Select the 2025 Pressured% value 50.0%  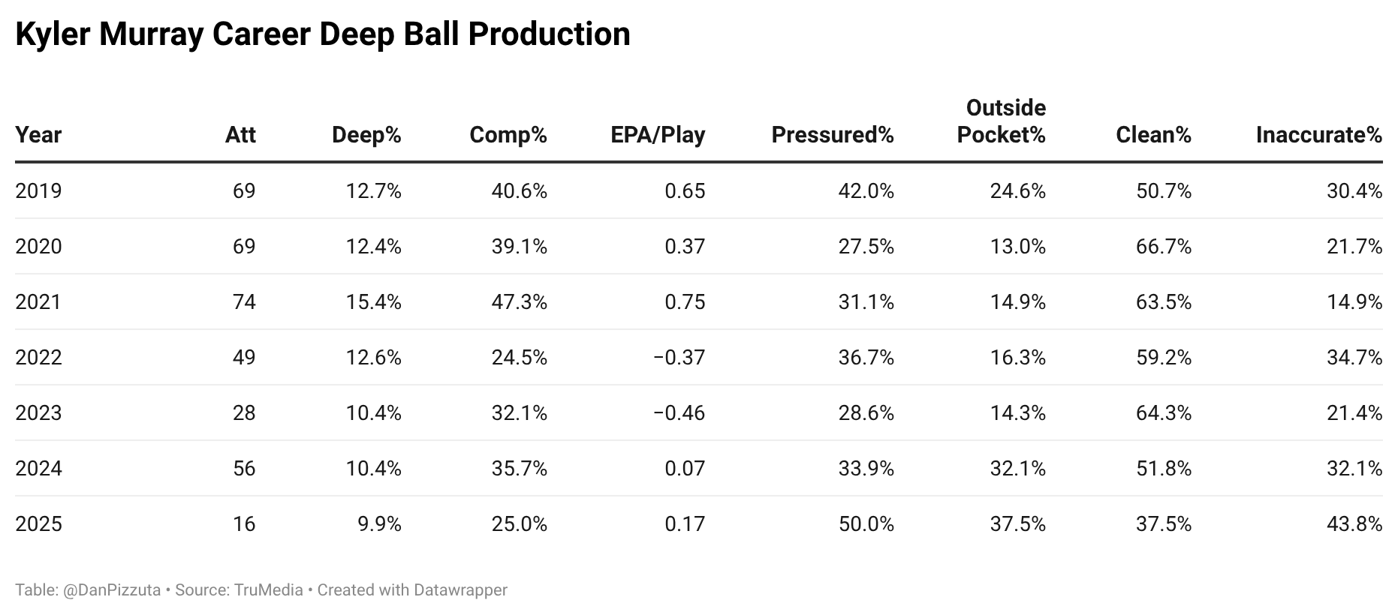[866, 524]
